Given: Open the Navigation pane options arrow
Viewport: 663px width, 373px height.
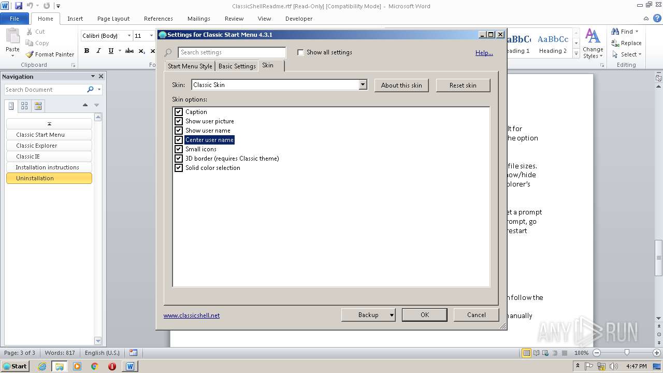Looking at the screenshot, I should 93,76.
